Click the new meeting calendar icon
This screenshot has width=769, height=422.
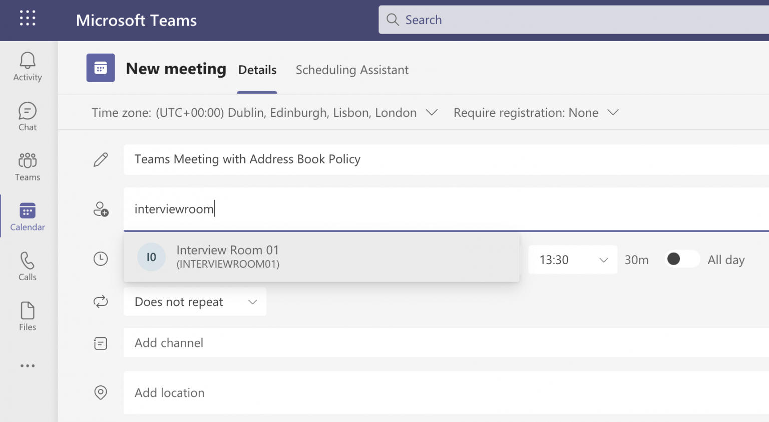[x=101, y=68]
